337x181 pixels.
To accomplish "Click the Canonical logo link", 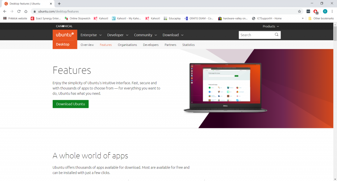I will (x=64, y=26).
